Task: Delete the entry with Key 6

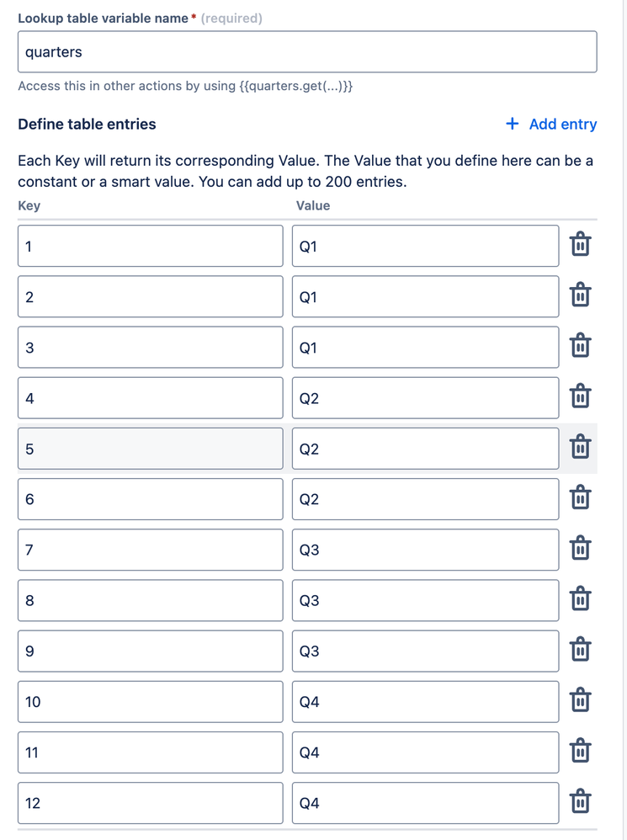Action: (580, 498)
